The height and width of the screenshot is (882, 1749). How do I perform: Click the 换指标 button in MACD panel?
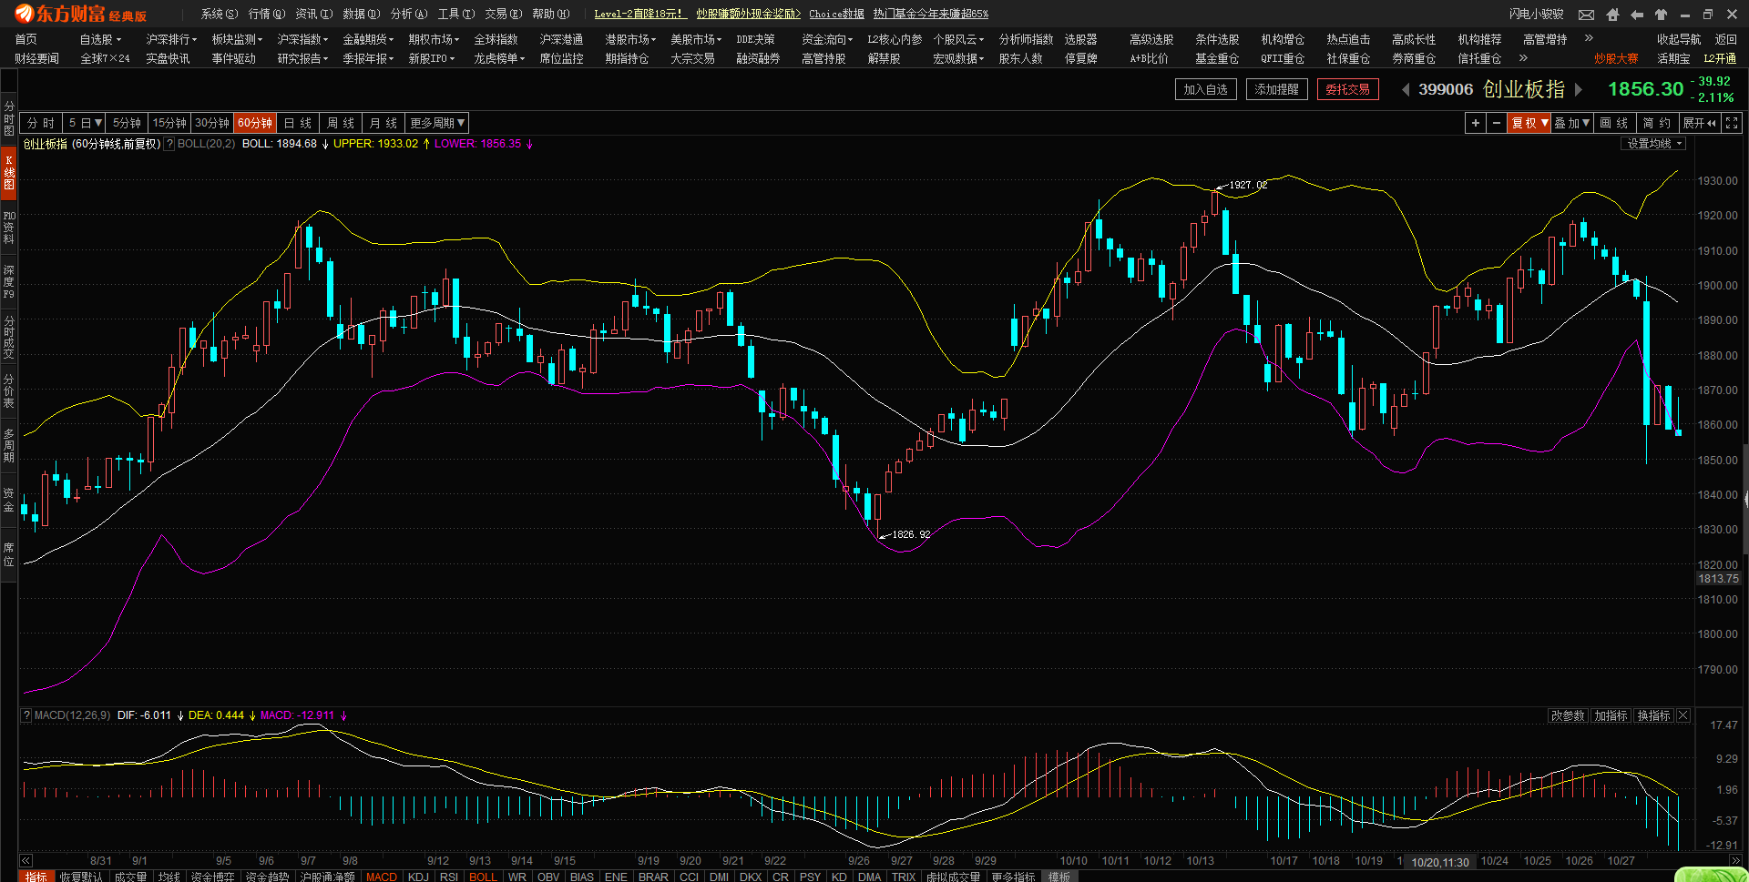[1653, 715]
